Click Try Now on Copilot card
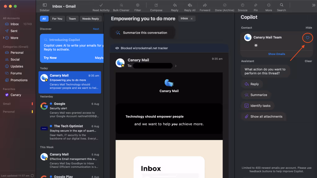317x178 pixels. pos(50,58)
